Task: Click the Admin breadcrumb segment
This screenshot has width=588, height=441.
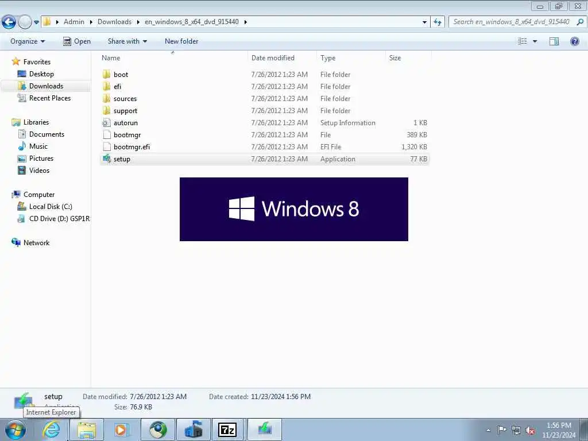Action: tap(74, 22)
